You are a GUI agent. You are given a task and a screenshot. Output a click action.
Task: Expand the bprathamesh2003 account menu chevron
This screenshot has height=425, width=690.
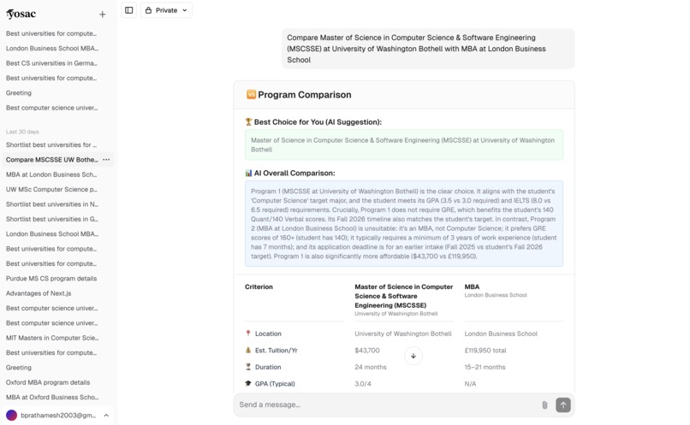(106, 416)
